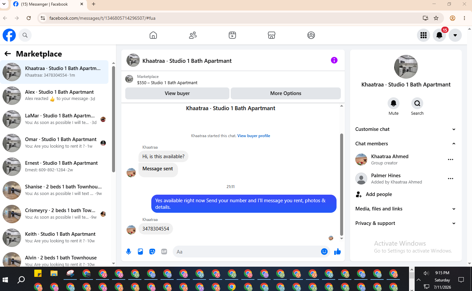
Task: Click the back arrow beside Marketplace heading
Action: coord(8,54)
